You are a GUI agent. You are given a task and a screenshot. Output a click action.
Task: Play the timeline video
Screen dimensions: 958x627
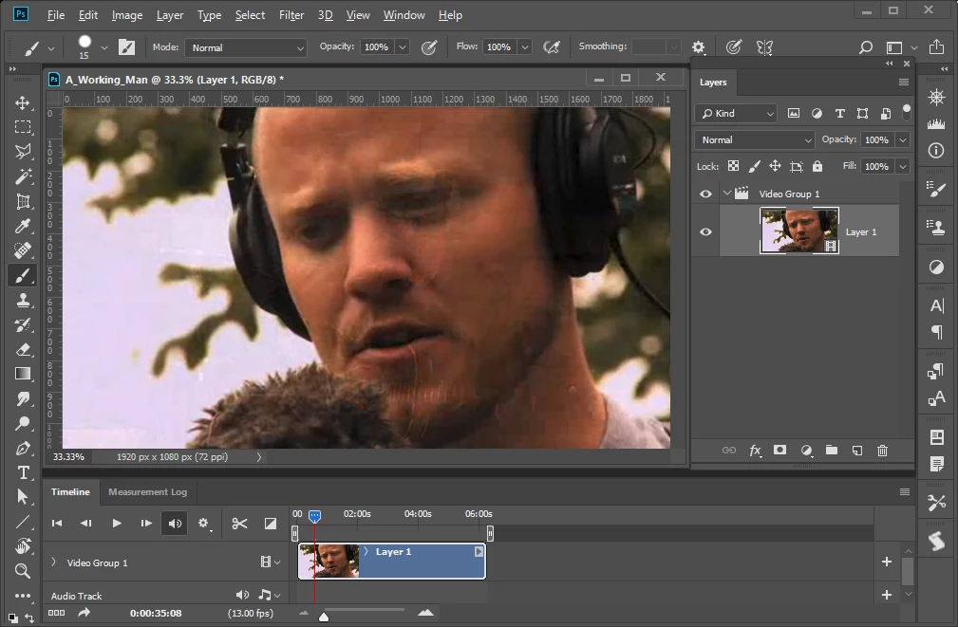[116, 524]
